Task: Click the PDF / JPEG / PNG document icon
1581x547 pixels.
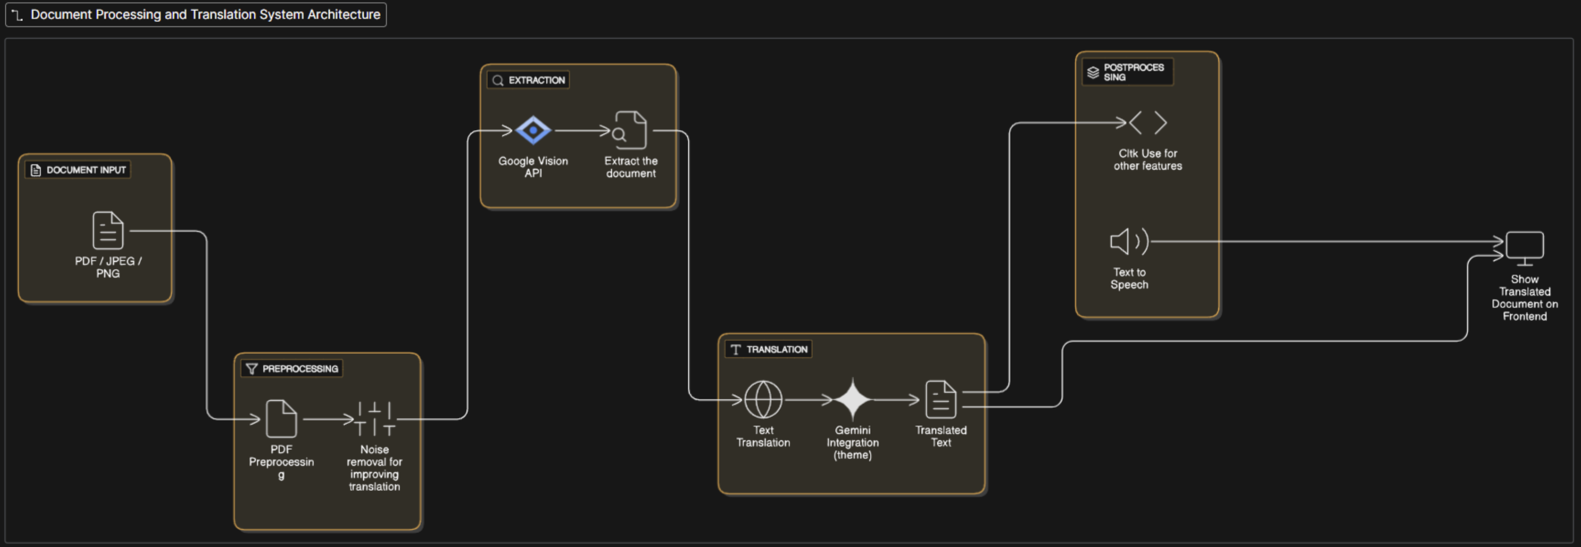Action: click(108, 230)
